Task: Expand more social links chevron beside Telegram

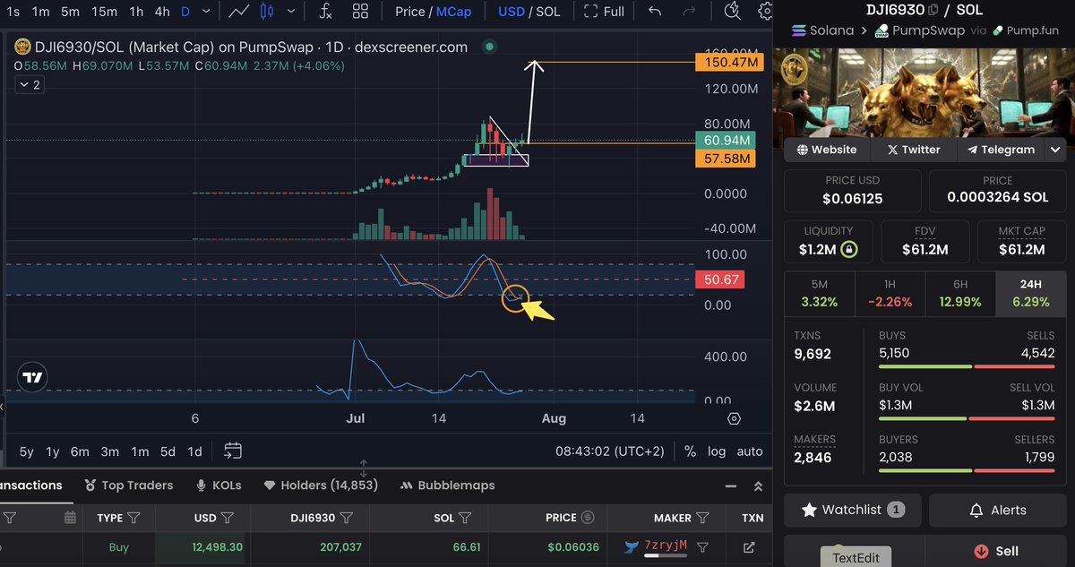Action: point(1055,150)
